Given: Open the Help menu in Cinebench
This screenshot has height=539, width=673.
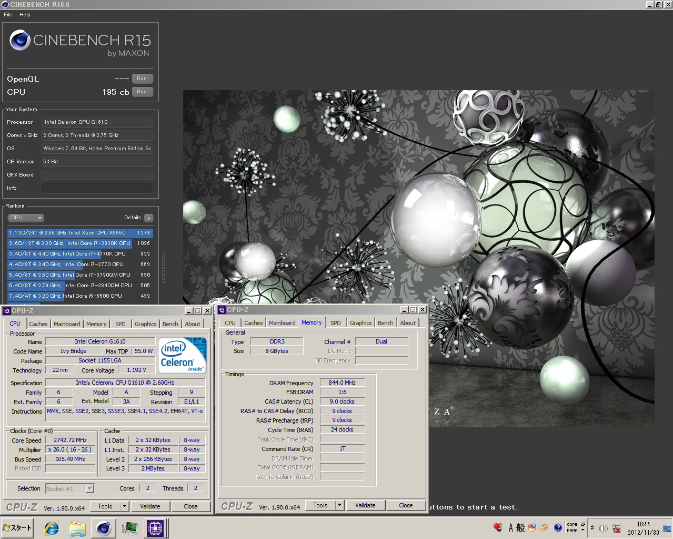Looking at the screenshot, I should (x=25, y=15).
